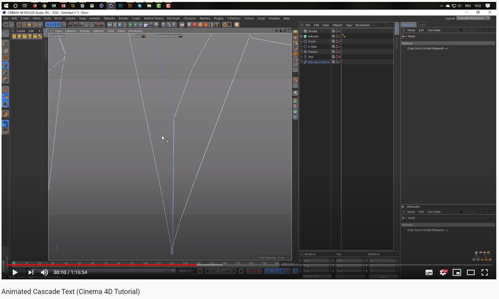
Task: Click the Undo arrow icon
Action: point(6,25)
